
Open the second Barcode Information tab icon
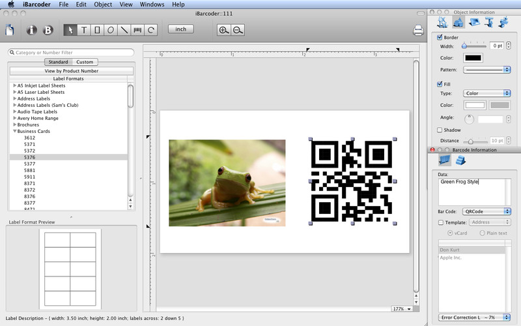point(460,160)
